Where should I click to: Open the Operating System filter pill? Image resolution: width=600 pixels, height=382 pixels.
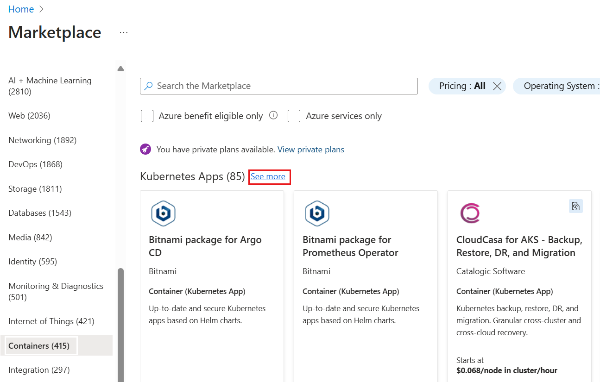coord(556,86)
